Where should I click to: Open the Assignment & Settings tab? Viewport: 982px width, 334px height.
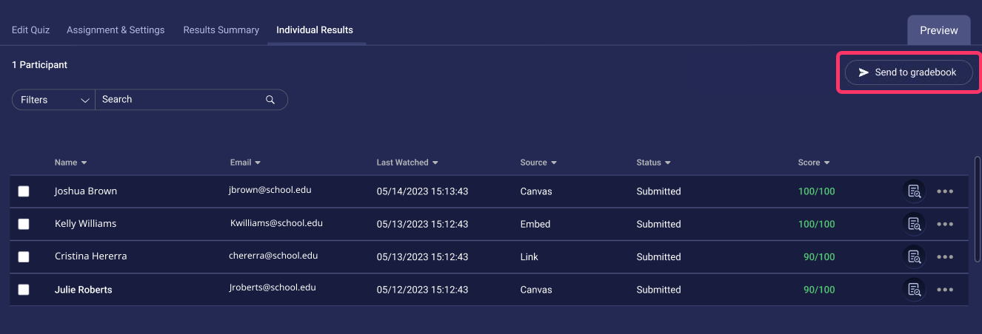click(116, 30)
